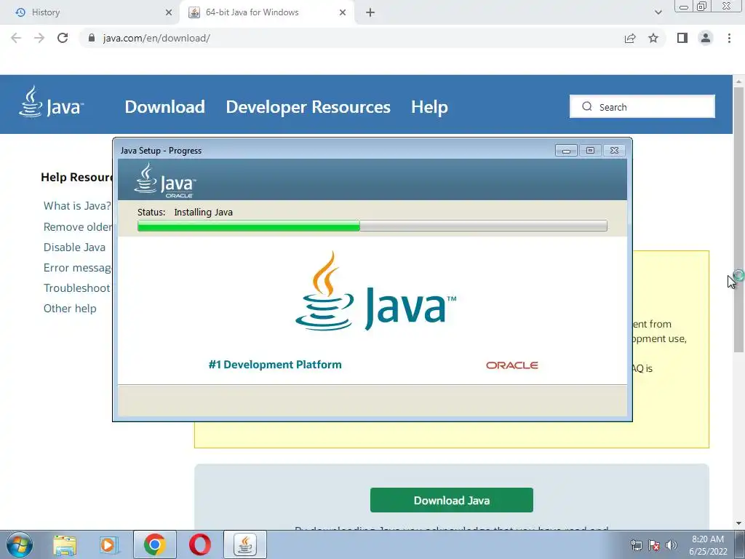Open the What is Java? link
745x559 pixels.
click(x=77, y=206)
